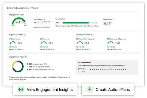Click the Q02. Materials and Equipment label

click(116, 39)
